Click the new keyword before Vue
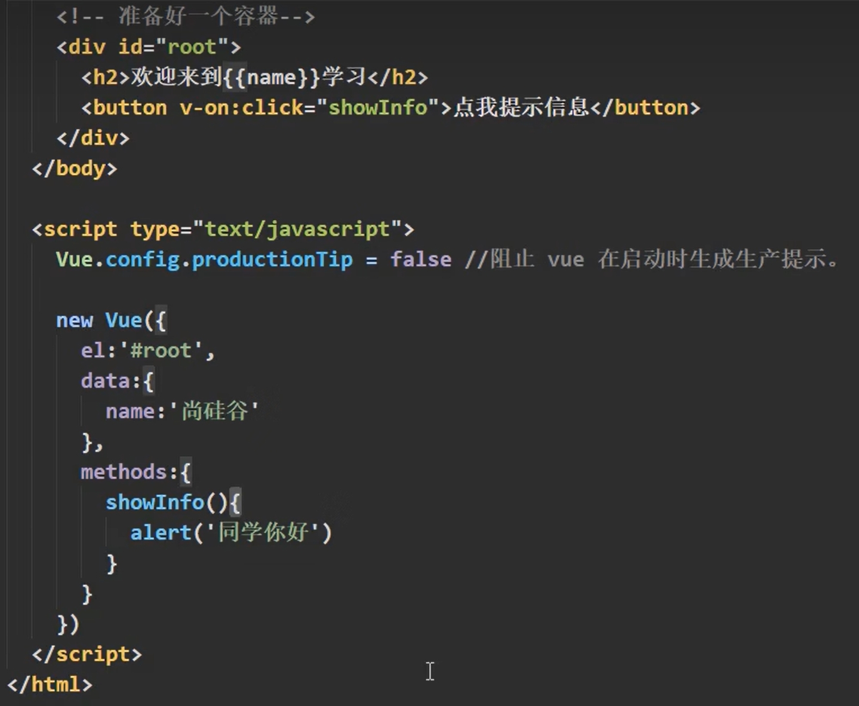 (x=75, y=320)
